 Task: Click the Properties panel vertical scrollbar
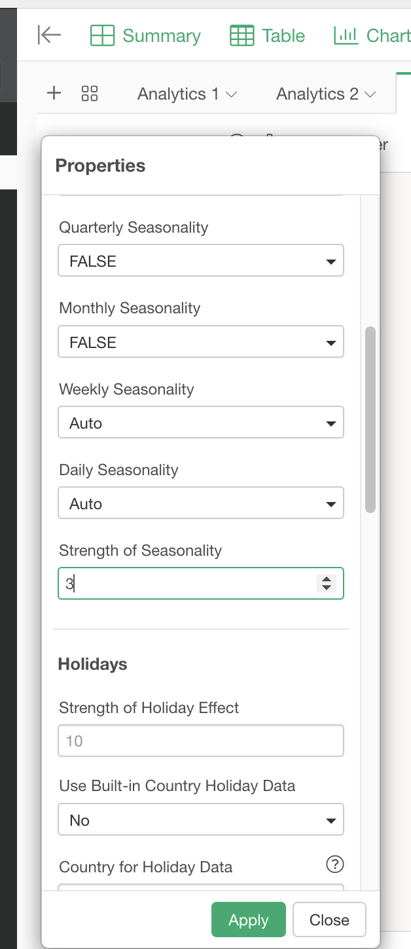pyautogui.click(x=370, y=419)
